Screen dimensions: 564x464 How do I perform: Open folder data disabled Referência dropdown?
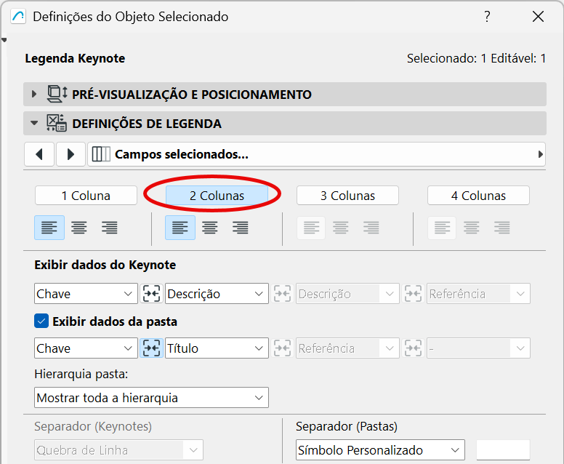pos(347,348)
